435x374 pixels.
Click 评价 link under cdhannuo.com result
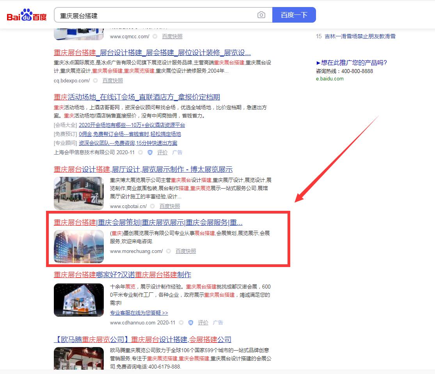click(203, 323)
